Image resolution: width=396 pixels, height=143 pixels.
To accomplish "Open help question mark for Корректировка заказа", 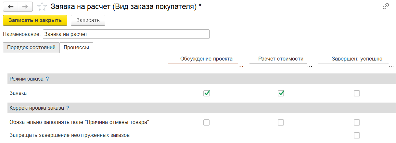I will coord(68,108).
